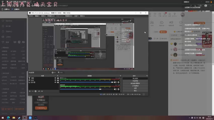Click the gauge icon below the header
214x120 pixels.
(162, 22)
